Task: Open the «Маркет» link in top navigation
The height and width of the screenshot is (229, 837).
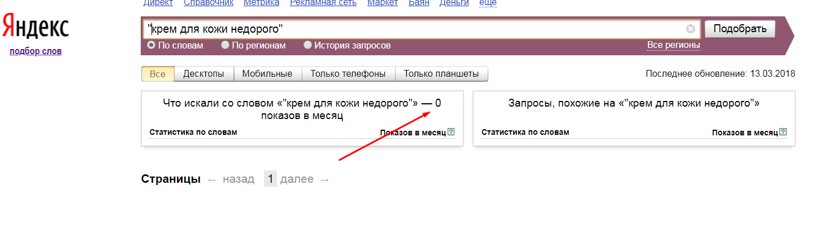Action: pos(383,3)
